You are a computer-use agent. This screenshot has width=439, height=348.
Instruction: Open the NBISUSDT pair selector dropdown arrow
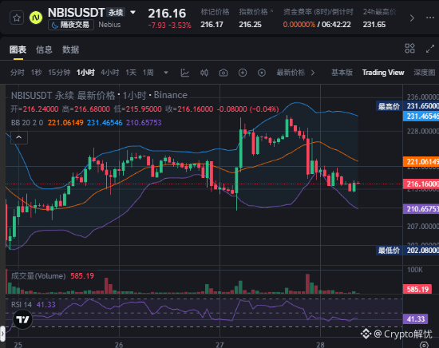(x=133, y=12)
